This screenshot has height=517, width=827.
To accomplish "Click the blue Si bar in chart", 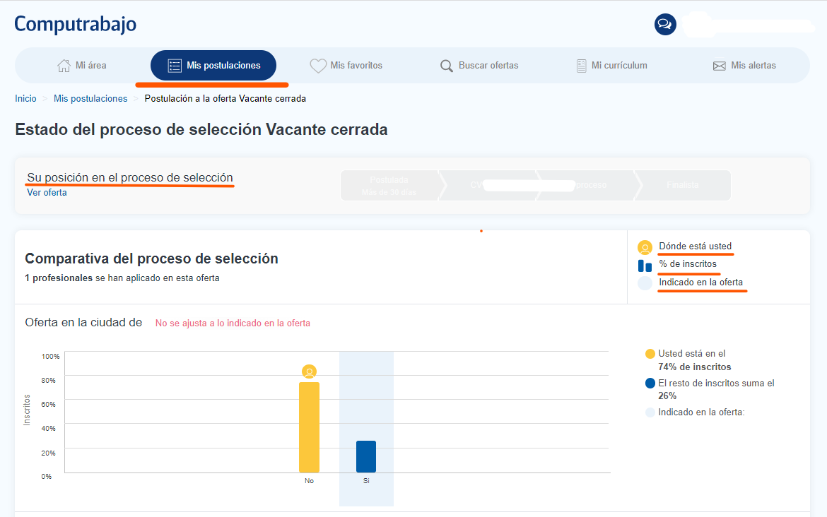I will click(x=366, y=456).
